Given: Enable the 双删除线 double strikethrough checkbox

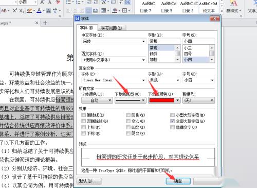Looking at the screenshot, I should click(x=83, y=121).
